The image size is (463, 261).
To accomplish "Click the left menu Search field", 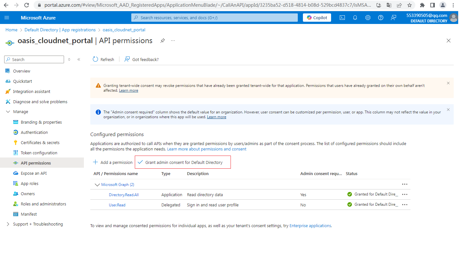I will coord(34,59).
